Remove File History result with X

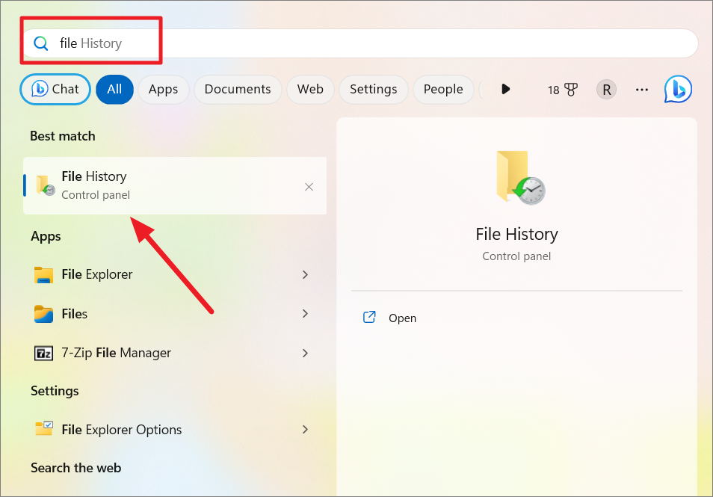point(309,187)
